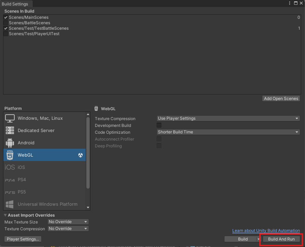Click the platform list scrollbar thumb
The image size is (305, 247).
[x=88, y=153]
